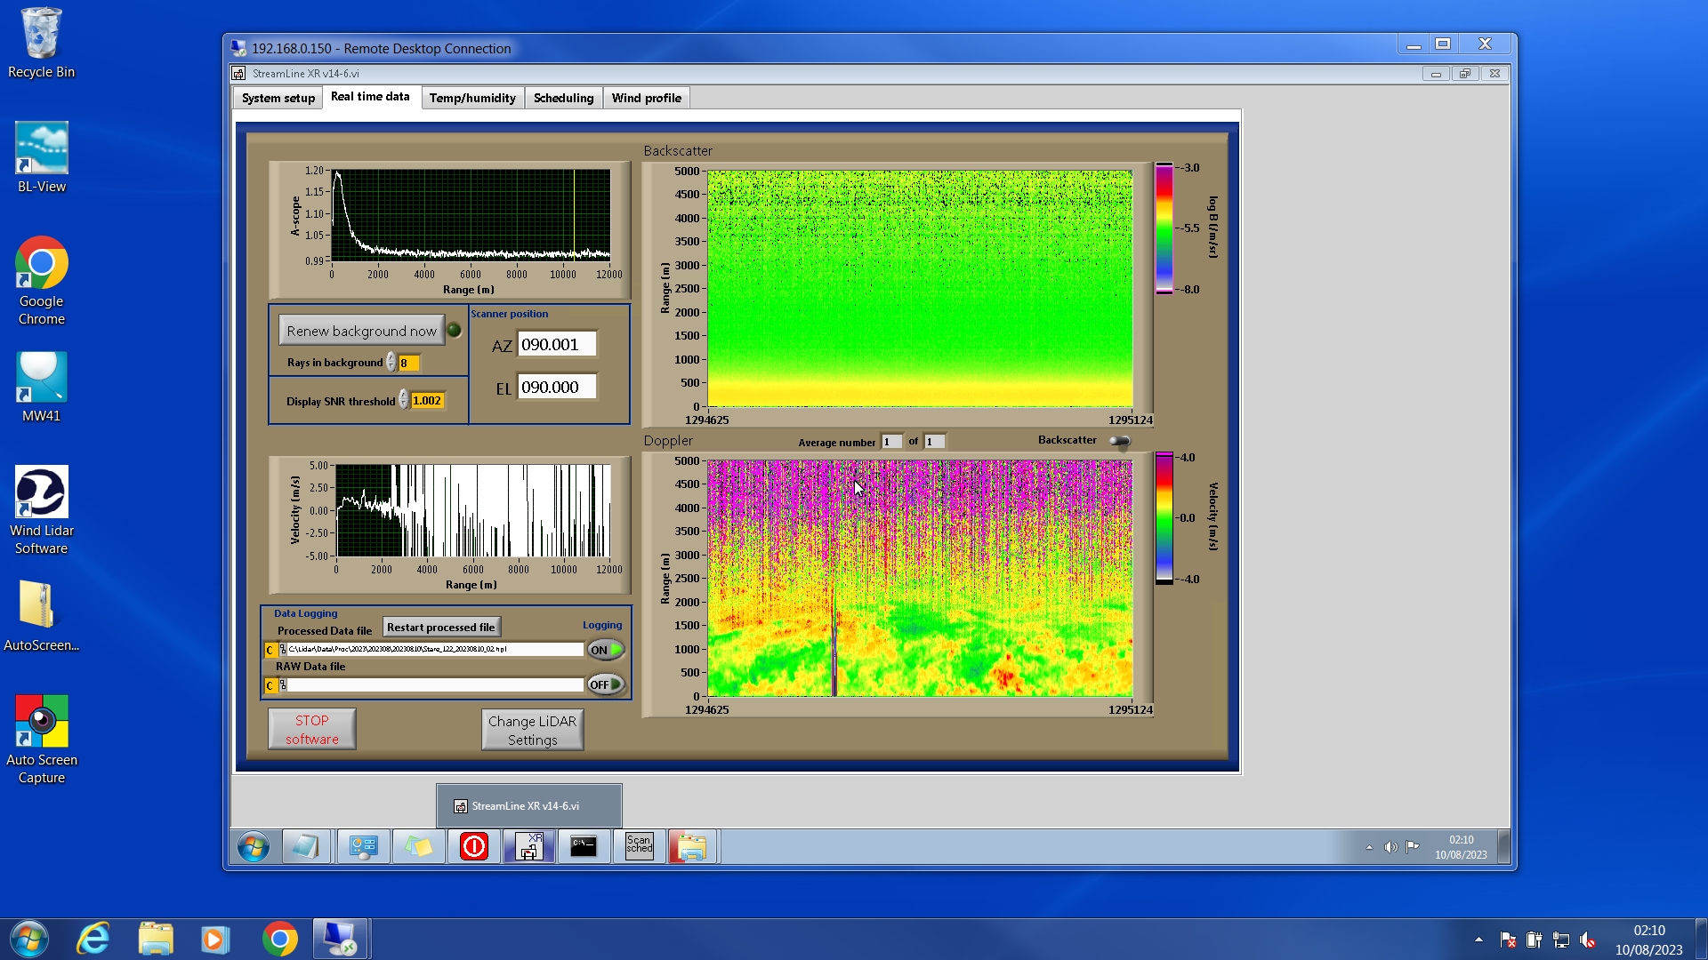
Task: Click Rays in background stepper arrows
Action: coord(391,363)
